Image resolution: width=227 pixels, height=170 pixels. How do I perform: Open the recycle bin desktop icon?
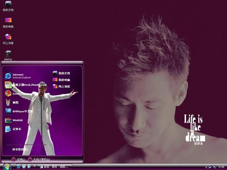click(x=8, y=56)
